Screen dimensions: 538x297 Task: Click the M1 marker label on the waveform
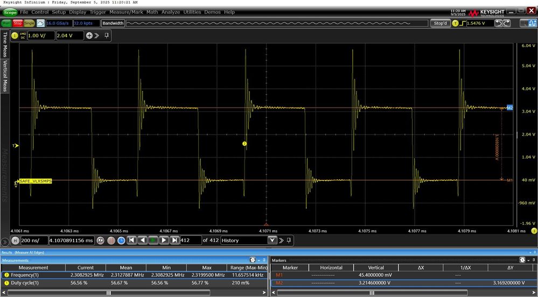(x=509, y=180)
